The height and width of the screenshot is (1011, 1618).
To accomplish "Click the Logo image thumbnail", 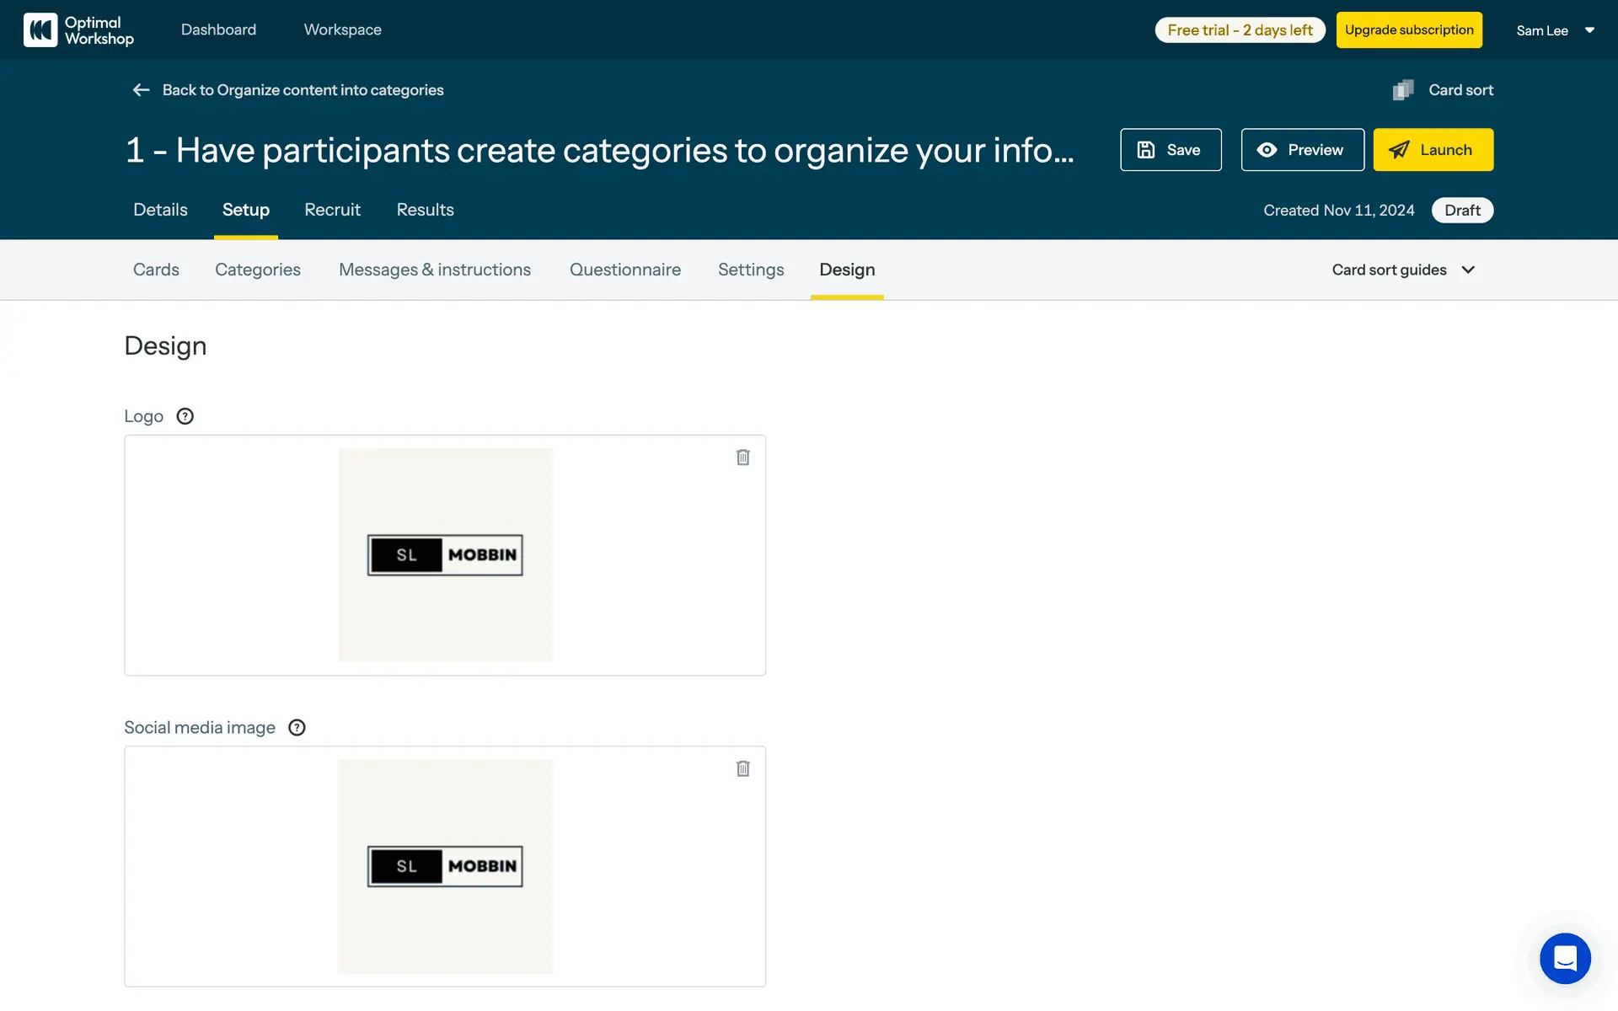I will pos(445,555).
